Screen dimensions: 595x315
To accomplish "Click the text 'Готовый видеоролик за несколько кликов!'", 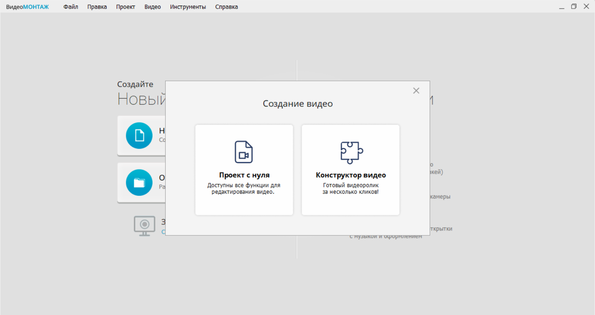I will pyautogui.click(x=351, y=189).
